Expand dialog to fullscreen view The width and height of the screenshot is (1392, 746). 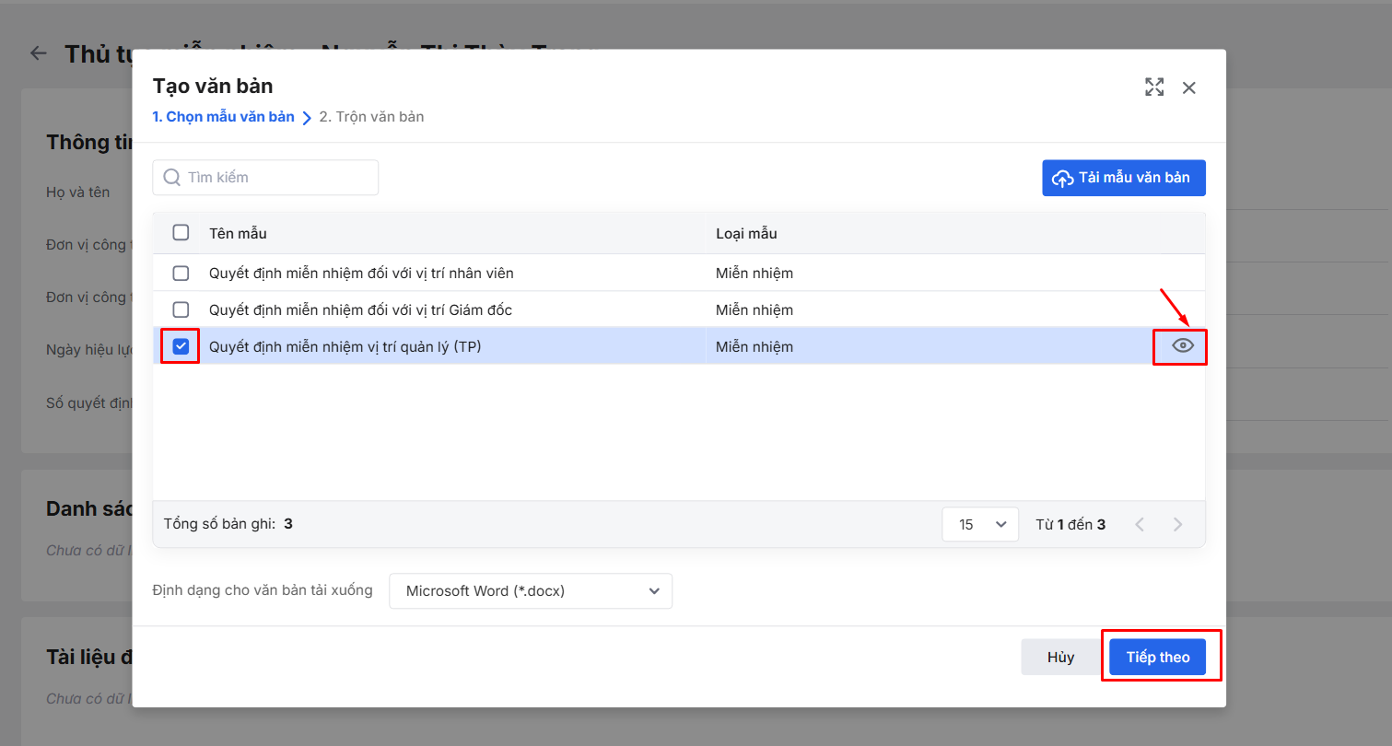pos(1154,87)
